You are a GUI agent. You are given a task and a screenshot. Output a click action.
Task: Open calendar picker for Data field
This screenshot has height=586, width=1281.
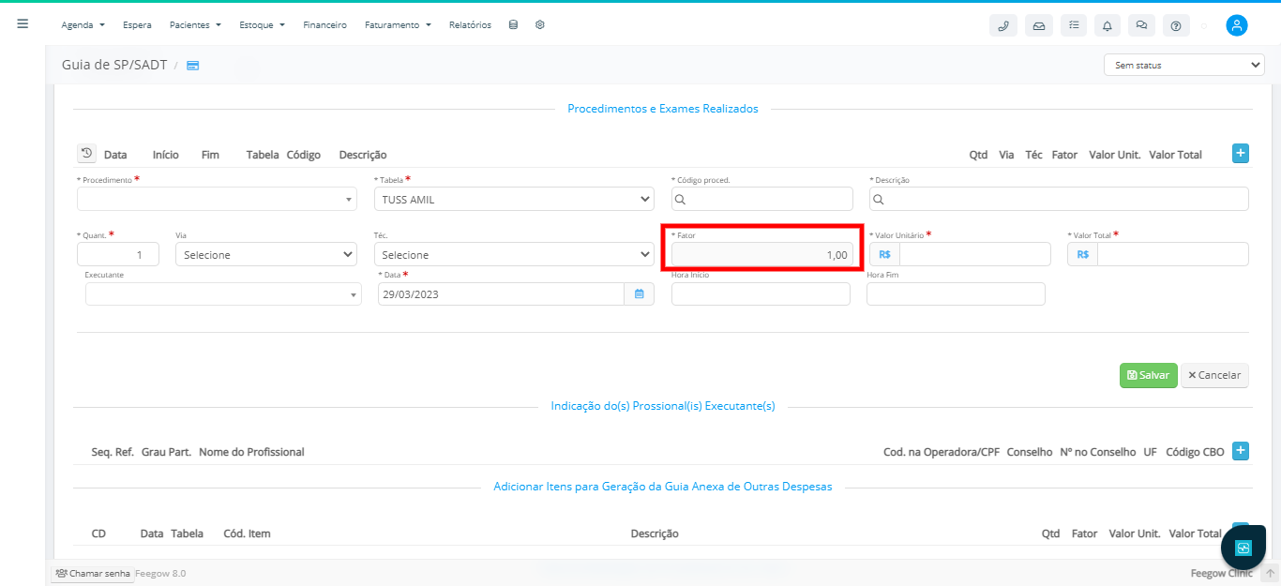point(639,293)
